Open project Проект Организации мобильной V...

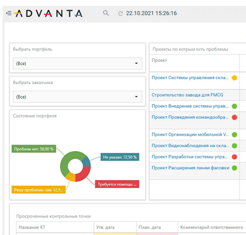[190, 135]
